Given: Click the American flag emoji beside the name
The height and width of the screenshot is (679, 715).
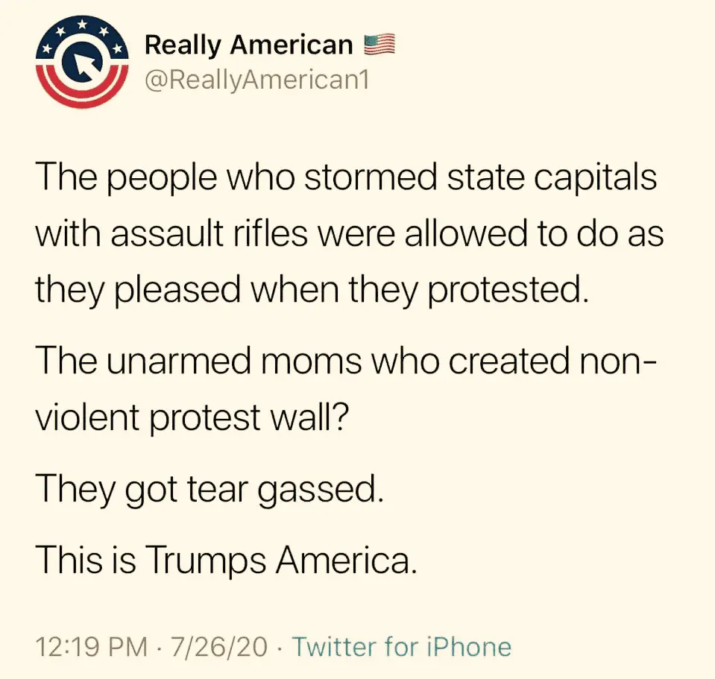Looking at the screenshot, I should point(377,45).
